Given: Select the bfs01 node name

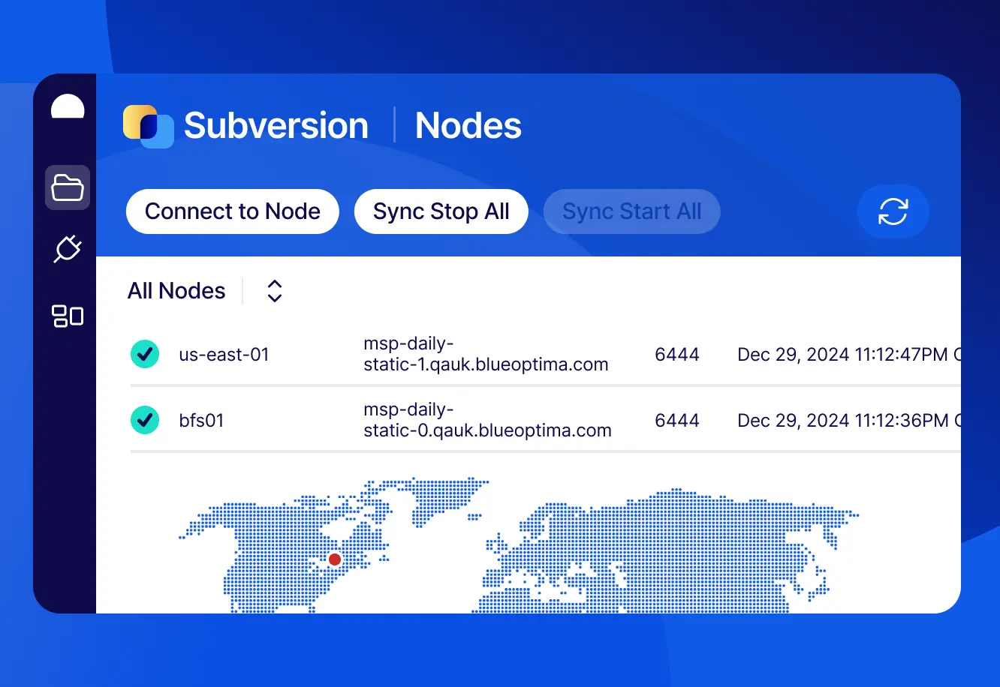Looking at the screenshot, I should 201,421.
